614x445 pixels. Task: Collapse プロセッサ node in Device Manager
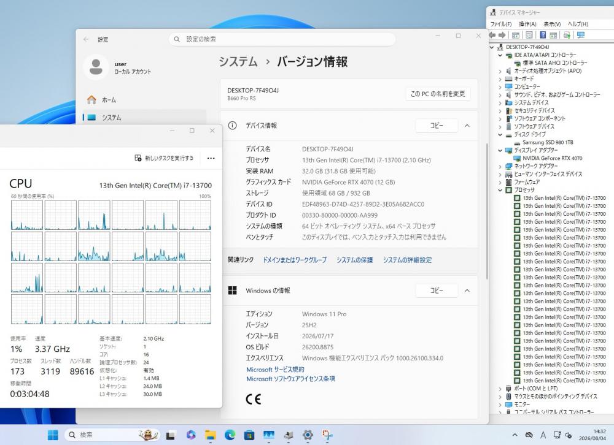pyautogui.click(x=500, y=190)
